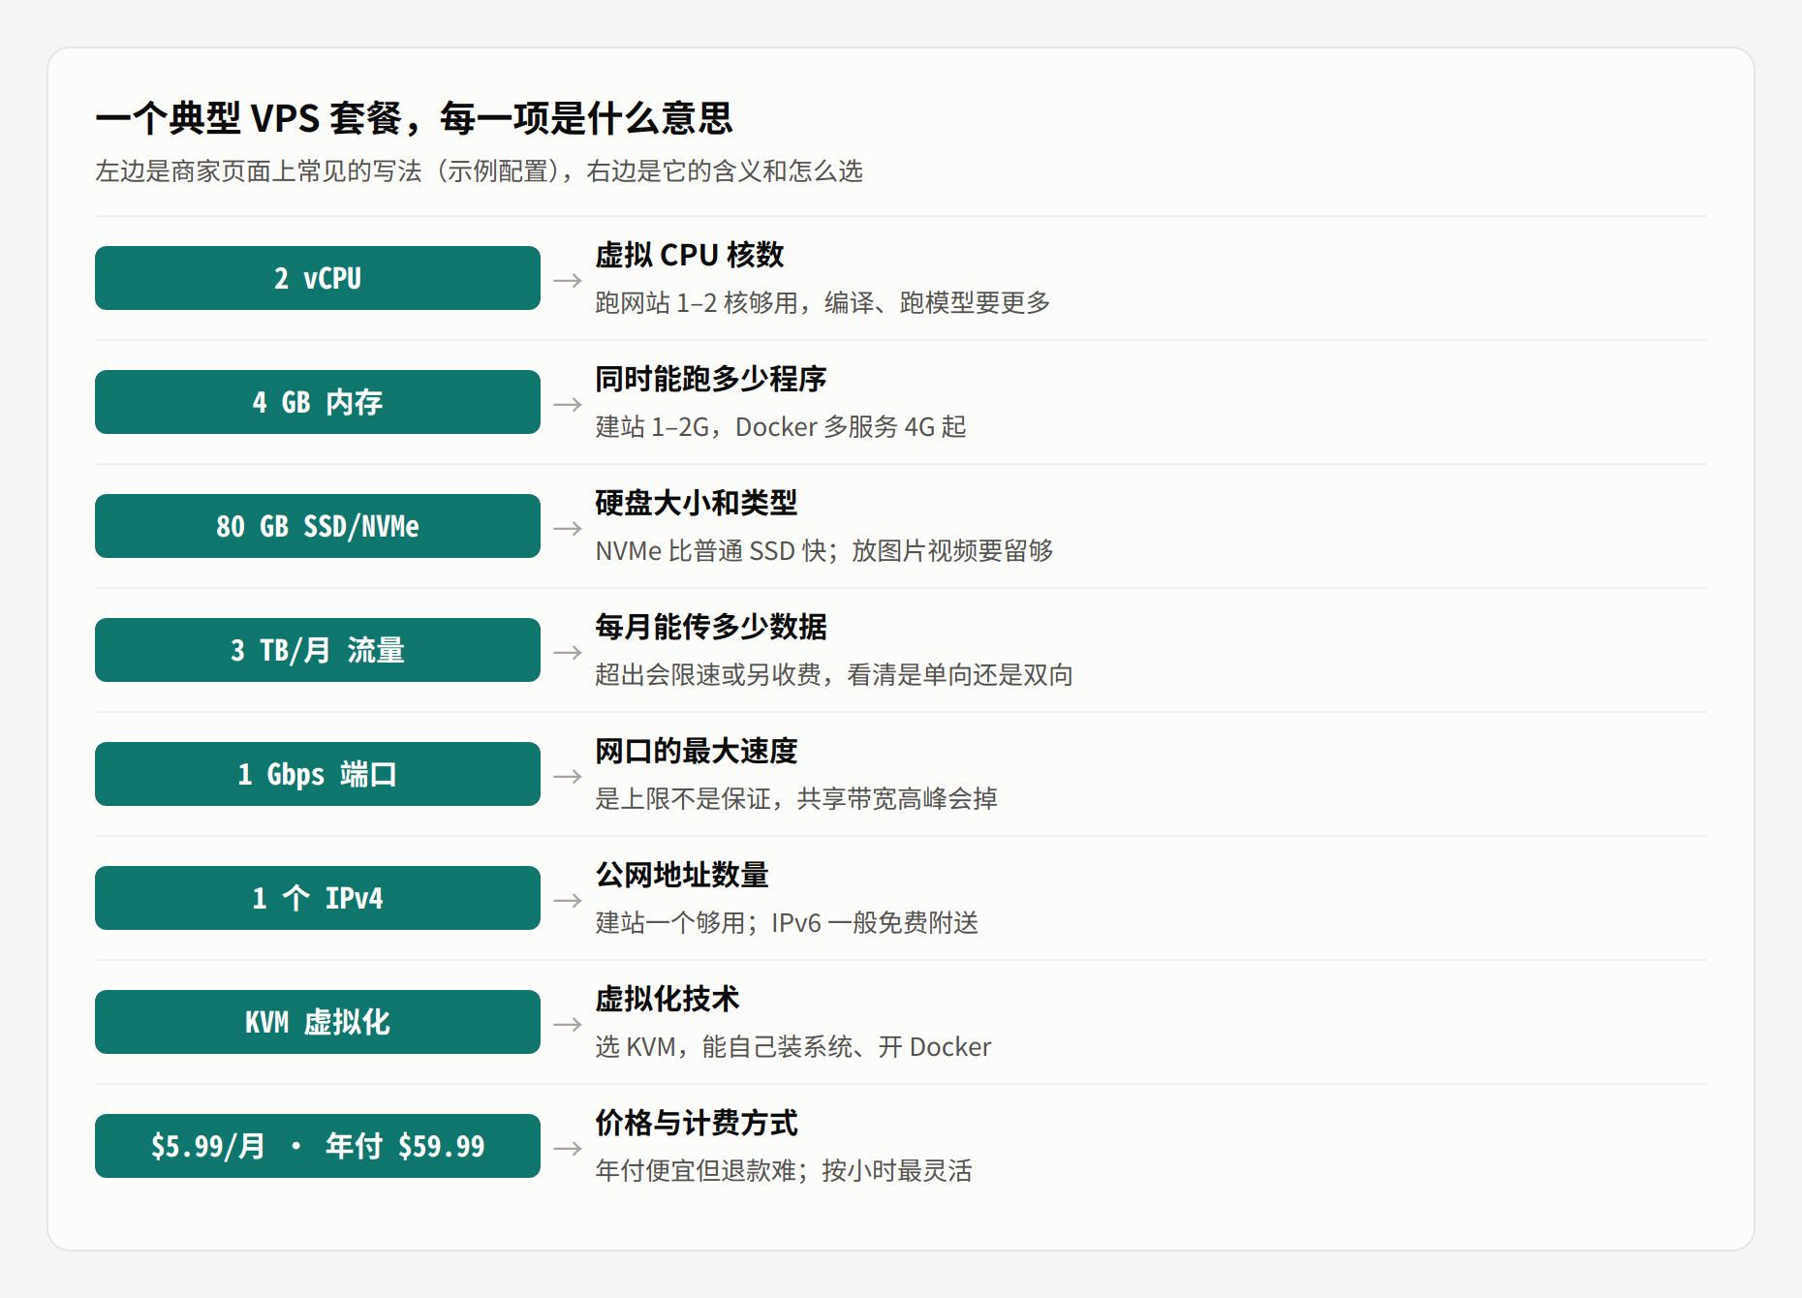
Task: Select the heading "价格与计费方式"
Action: pyautogui.click(x=696, y=1123)
